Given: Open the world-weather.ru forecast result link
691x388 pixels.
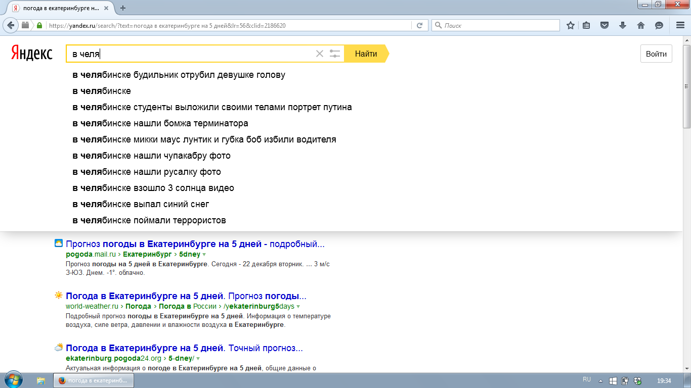Looking at the screenshot, I should pyautogui.click(x=186, y=296).
